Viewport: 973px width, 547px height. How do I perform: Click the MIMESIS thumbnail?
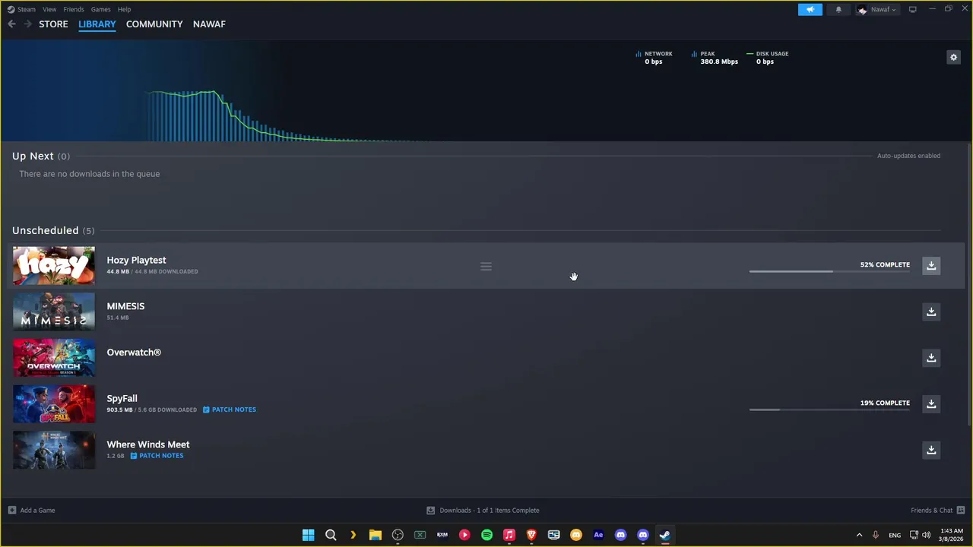point(54,311)
